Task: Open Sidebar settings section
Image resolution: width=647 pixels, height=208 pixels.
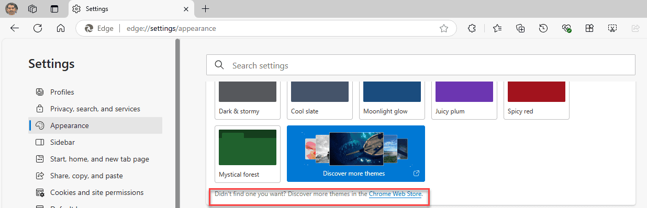Action: point(95,142)
